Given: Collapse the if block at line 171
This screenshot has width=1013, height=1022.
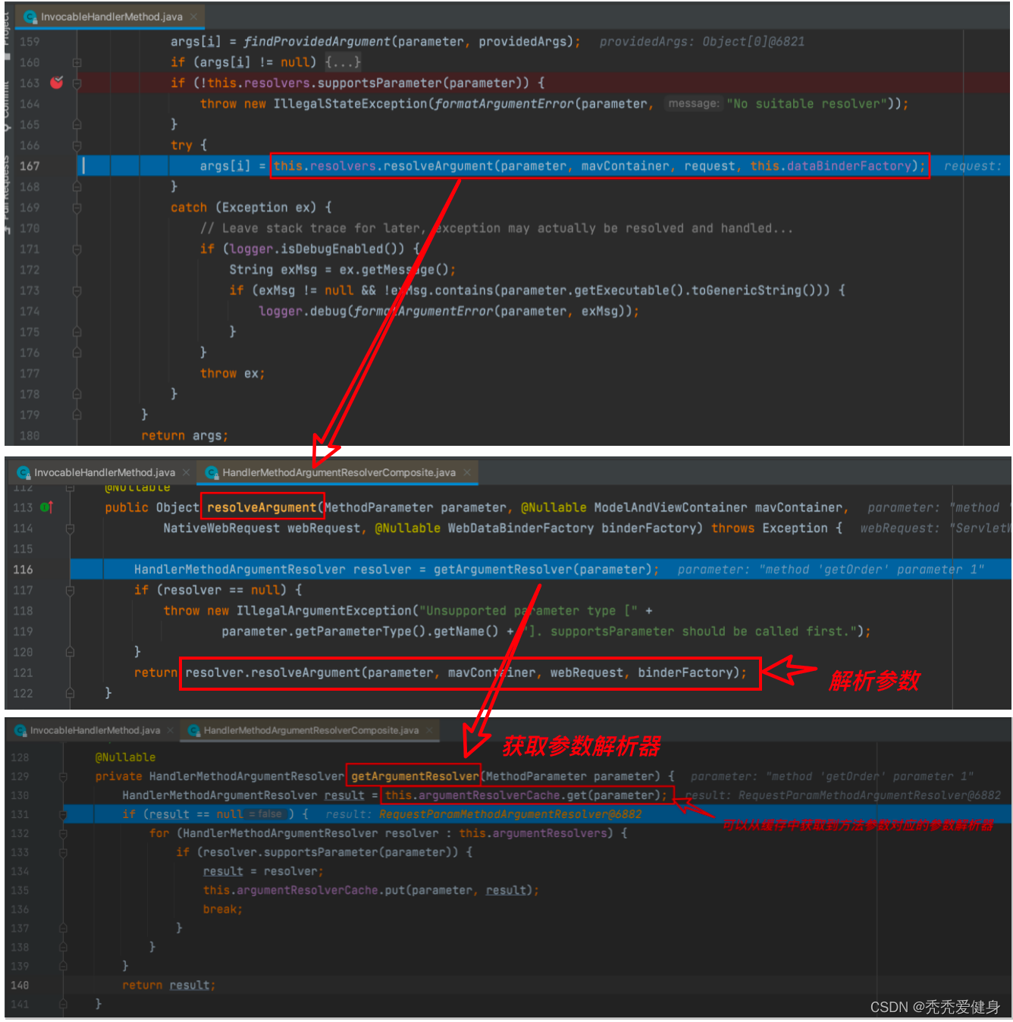Looking at the screenshot, I should point(77,249).
